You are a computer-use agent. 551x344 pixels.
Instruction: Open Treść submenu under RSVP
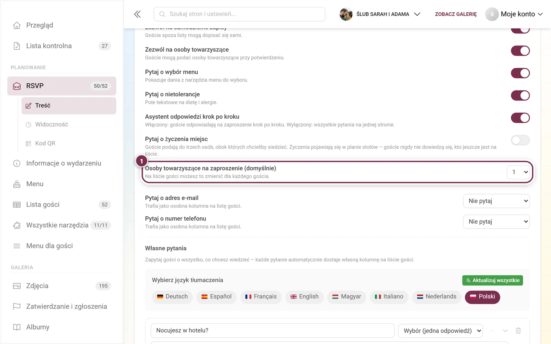pyautogui.click(x=69, y=106)
